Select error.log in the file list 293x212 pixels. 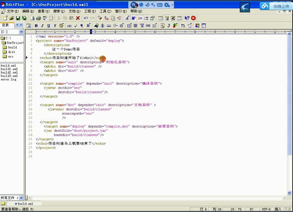(8, 79)
